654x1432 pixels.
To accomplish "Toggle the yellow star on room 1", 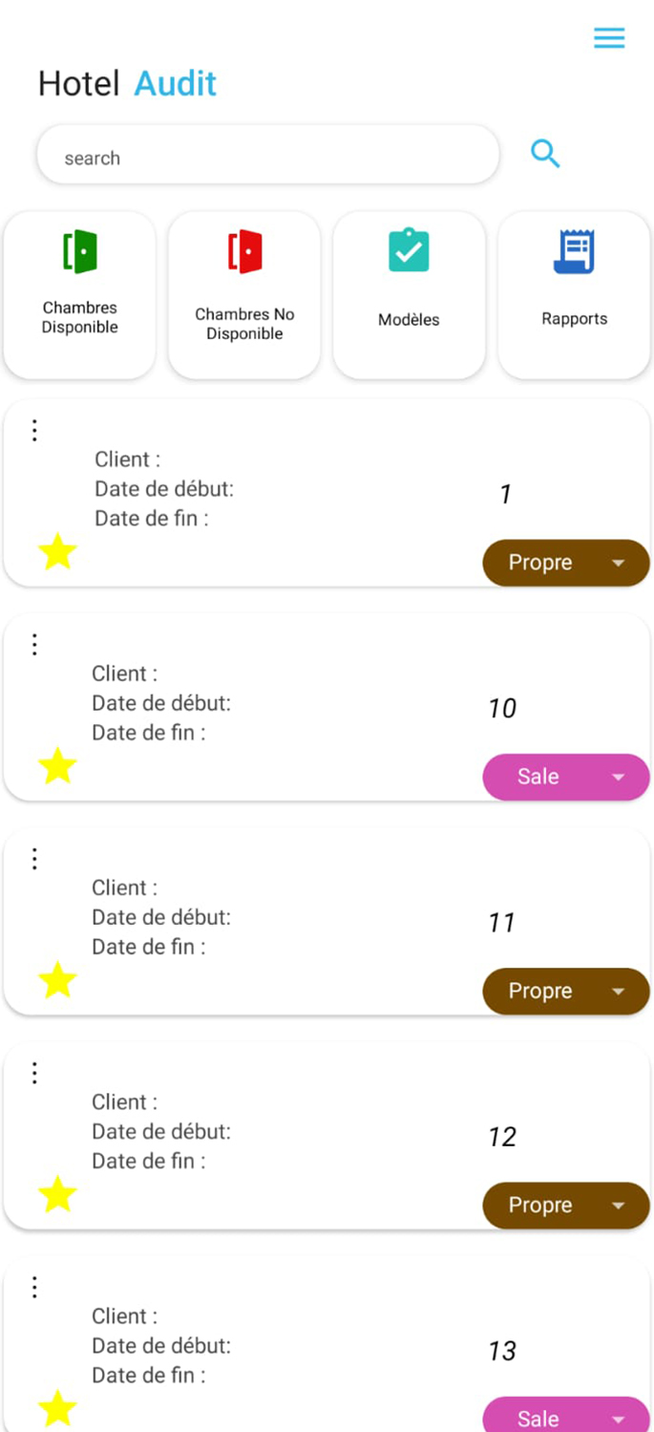I will pos(57,552).
